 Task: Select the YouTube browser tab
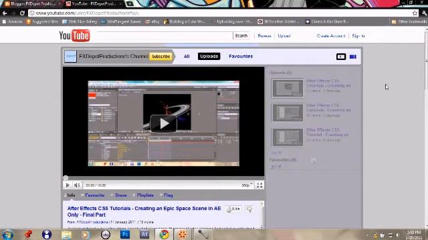tap(94, 4)
